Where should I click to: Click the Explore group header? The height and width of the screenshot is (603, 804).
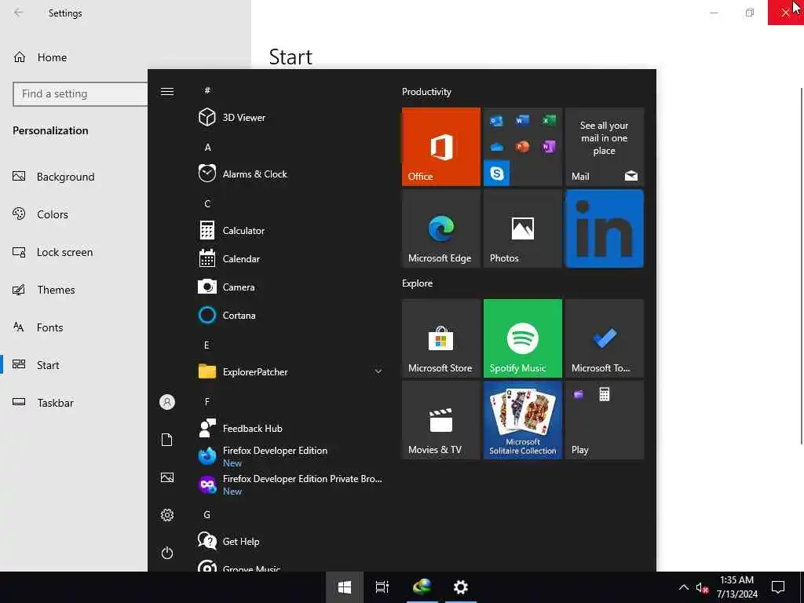[418, 283]
